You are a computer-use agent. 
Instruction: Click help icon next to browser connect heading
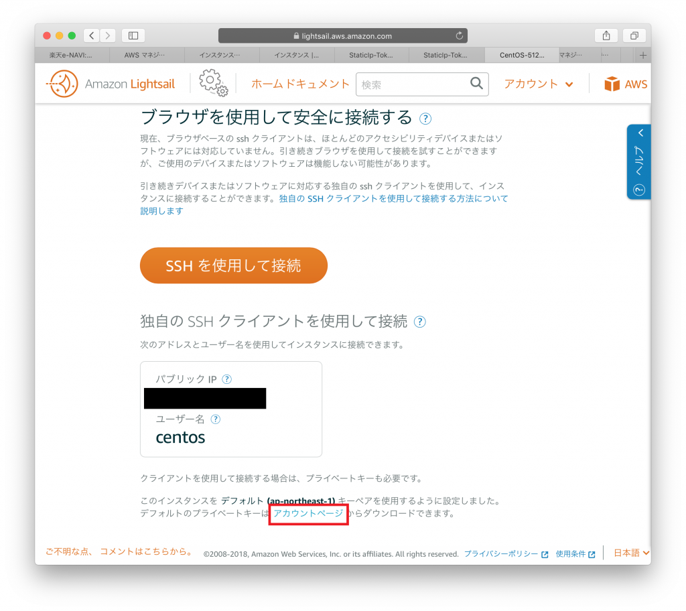(x=425, y=119)
